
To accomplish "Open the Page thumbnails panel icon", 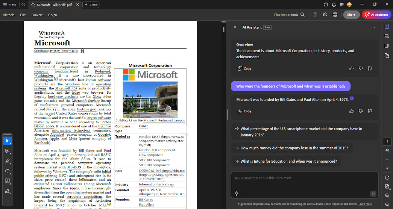I will click(x=387, y=55).
